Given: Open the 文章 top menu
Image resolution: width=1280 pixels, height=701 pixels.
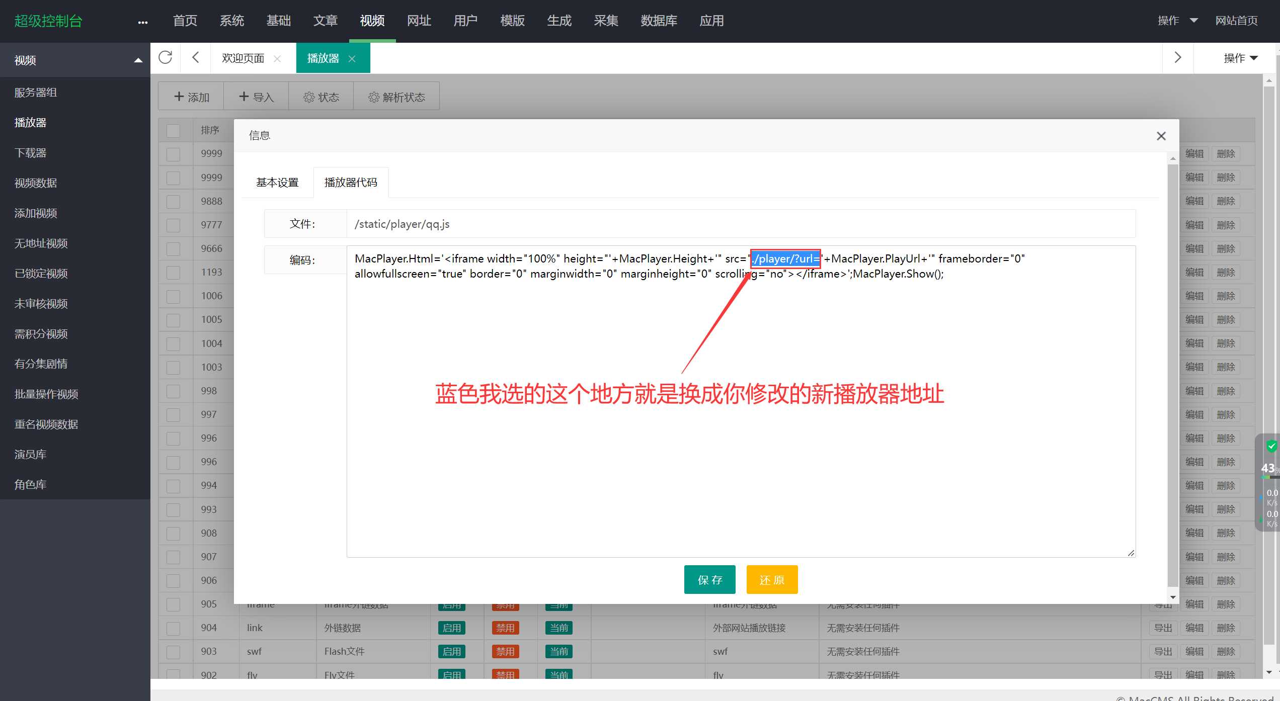Looking at the screenshot, I should [x=326, y=21].
